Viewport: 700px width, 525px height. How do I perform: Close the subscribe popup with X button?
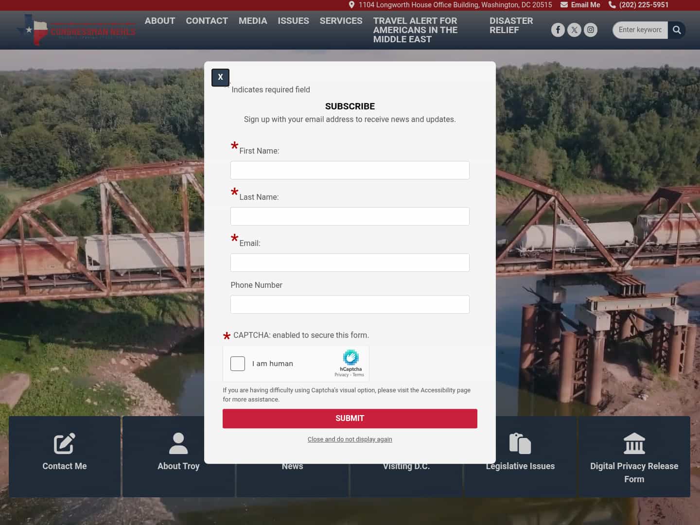220,77
